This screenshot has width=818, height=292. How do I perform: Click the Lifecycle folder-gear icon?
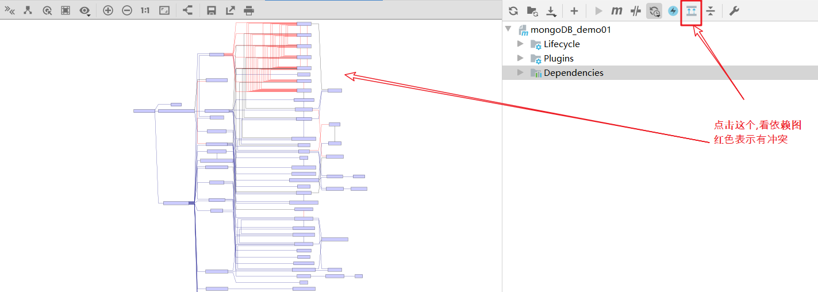coord(536,44)
